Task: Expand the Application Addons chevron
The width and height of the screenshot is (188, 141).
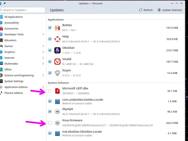Action: point(43,87)
